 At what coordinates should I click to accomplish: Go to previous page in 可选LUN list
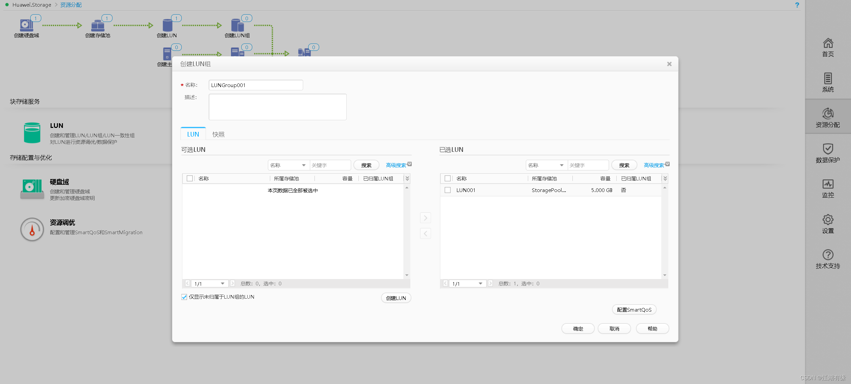click(x=187, y=283)
